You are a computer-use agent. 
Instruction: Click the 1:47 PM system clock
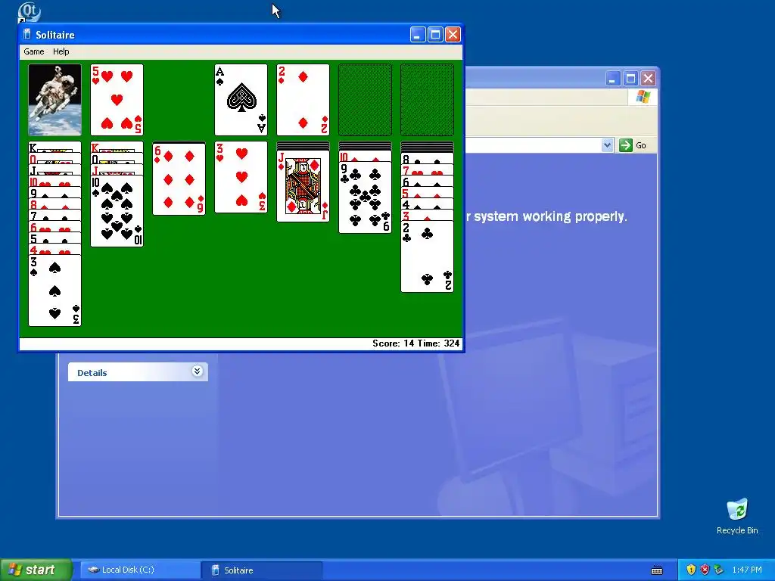747,570
